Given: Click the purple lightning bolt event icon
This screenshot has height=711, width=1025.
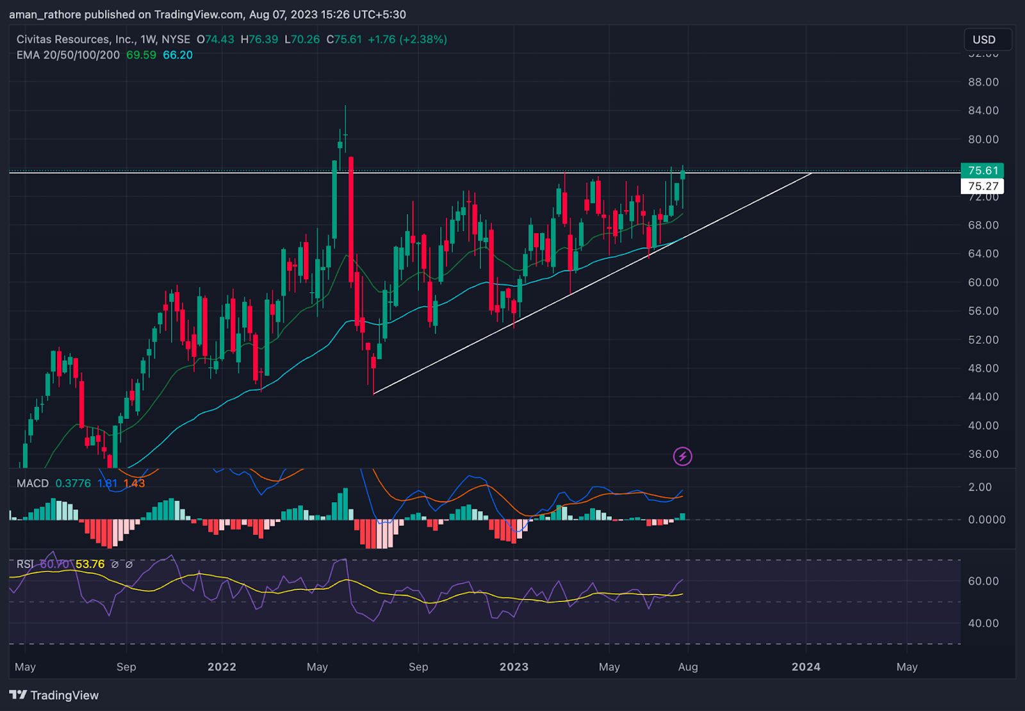Looking at the screenshot, I should click(682, 456).
